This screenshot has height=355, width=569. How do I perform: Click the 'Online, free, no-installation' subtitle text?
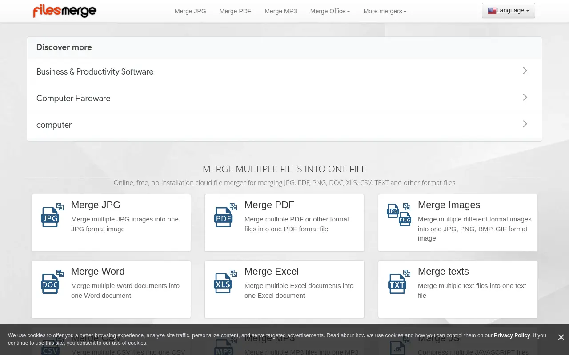click(x=284, y=183)
